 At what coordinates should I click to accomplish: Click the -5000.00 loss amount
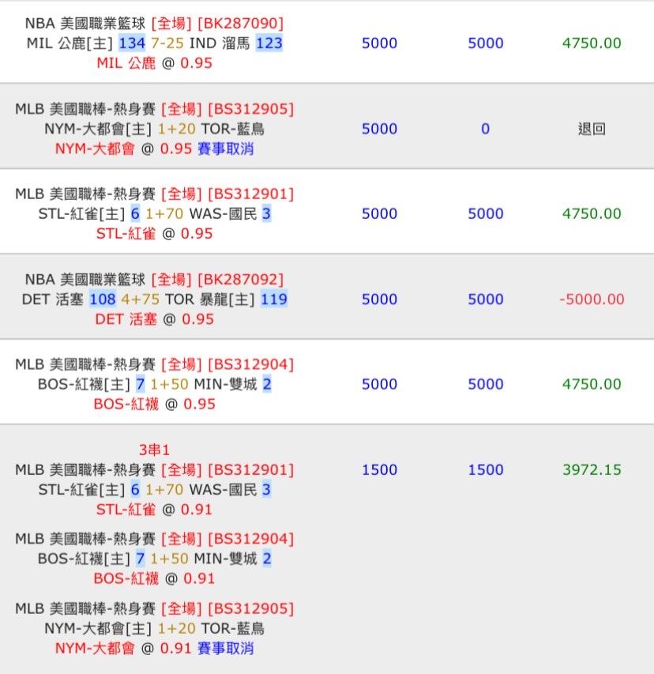[x=592, y=299]
